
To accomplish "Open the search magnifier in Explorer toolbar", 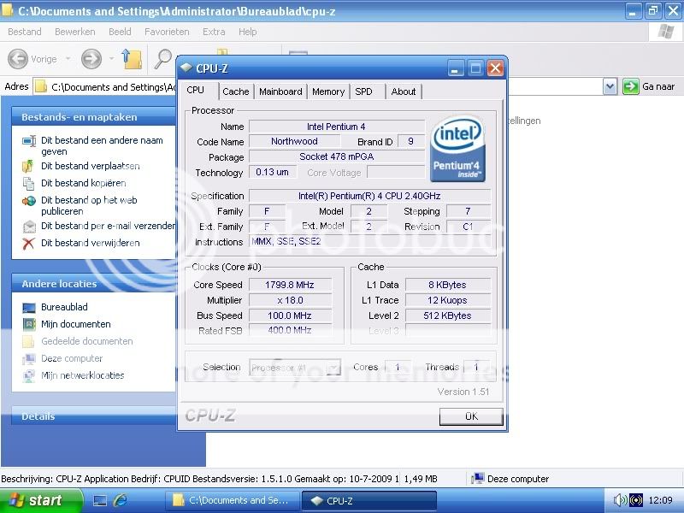I will (x=163, y=58).
